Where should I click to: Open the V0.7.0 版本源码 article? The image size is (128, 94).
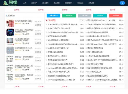57,36
